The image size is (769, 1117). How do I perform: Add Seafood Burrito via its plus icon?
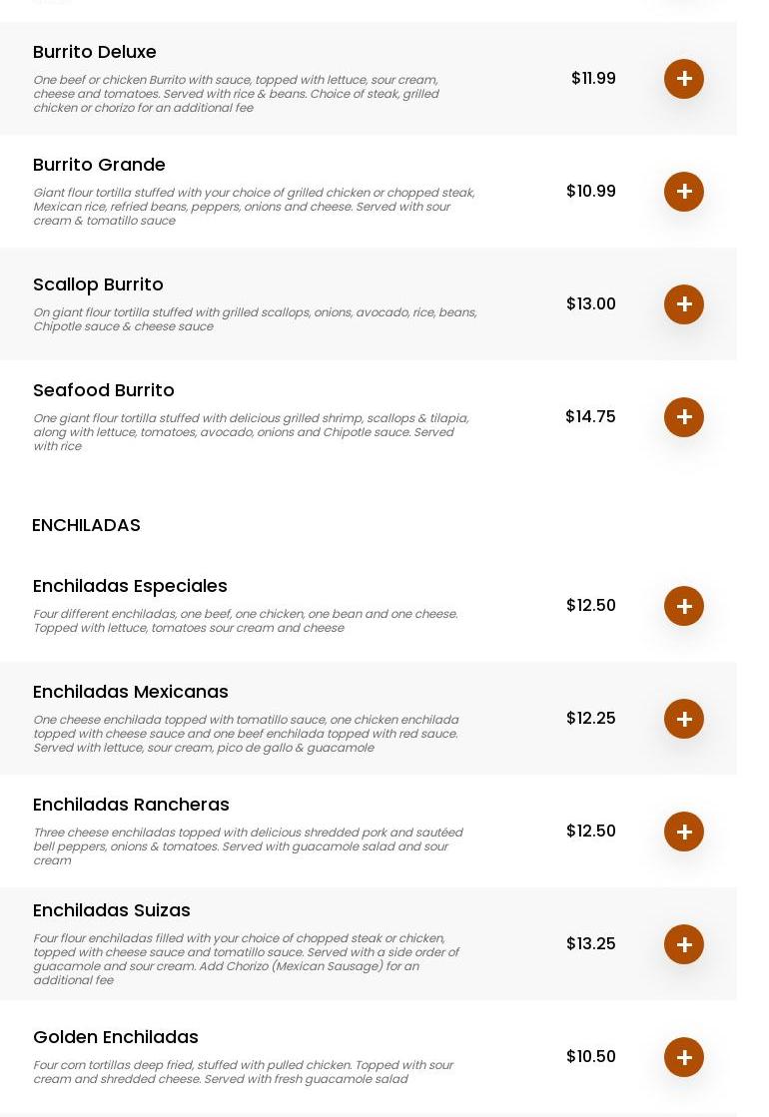(x=683, y=416)
